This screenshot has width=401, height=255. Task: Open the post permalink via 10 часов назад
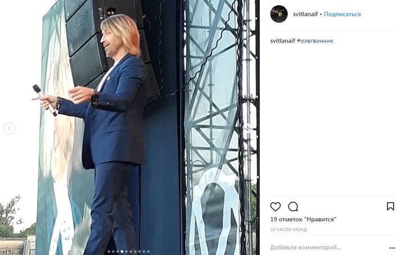click(289, 230)
